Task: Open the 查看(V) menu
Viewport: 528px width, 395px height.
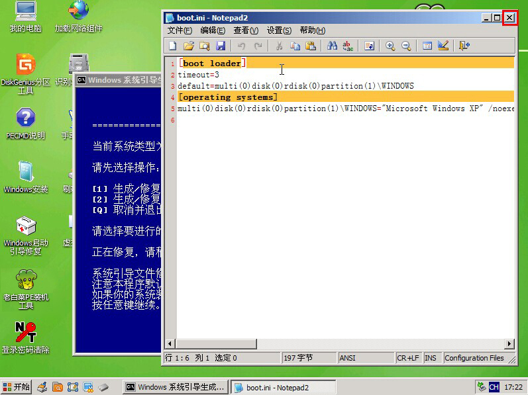Action: pos(246,30)
